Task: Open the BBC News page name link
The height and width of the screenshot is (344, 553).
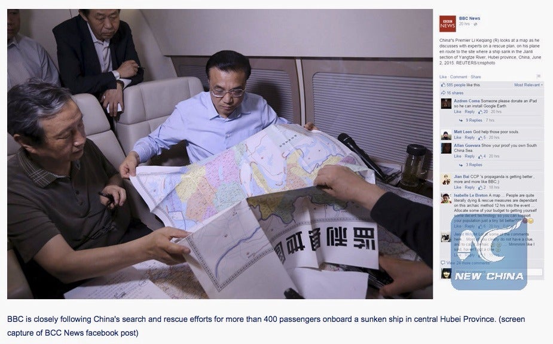Action: [469, 19]
